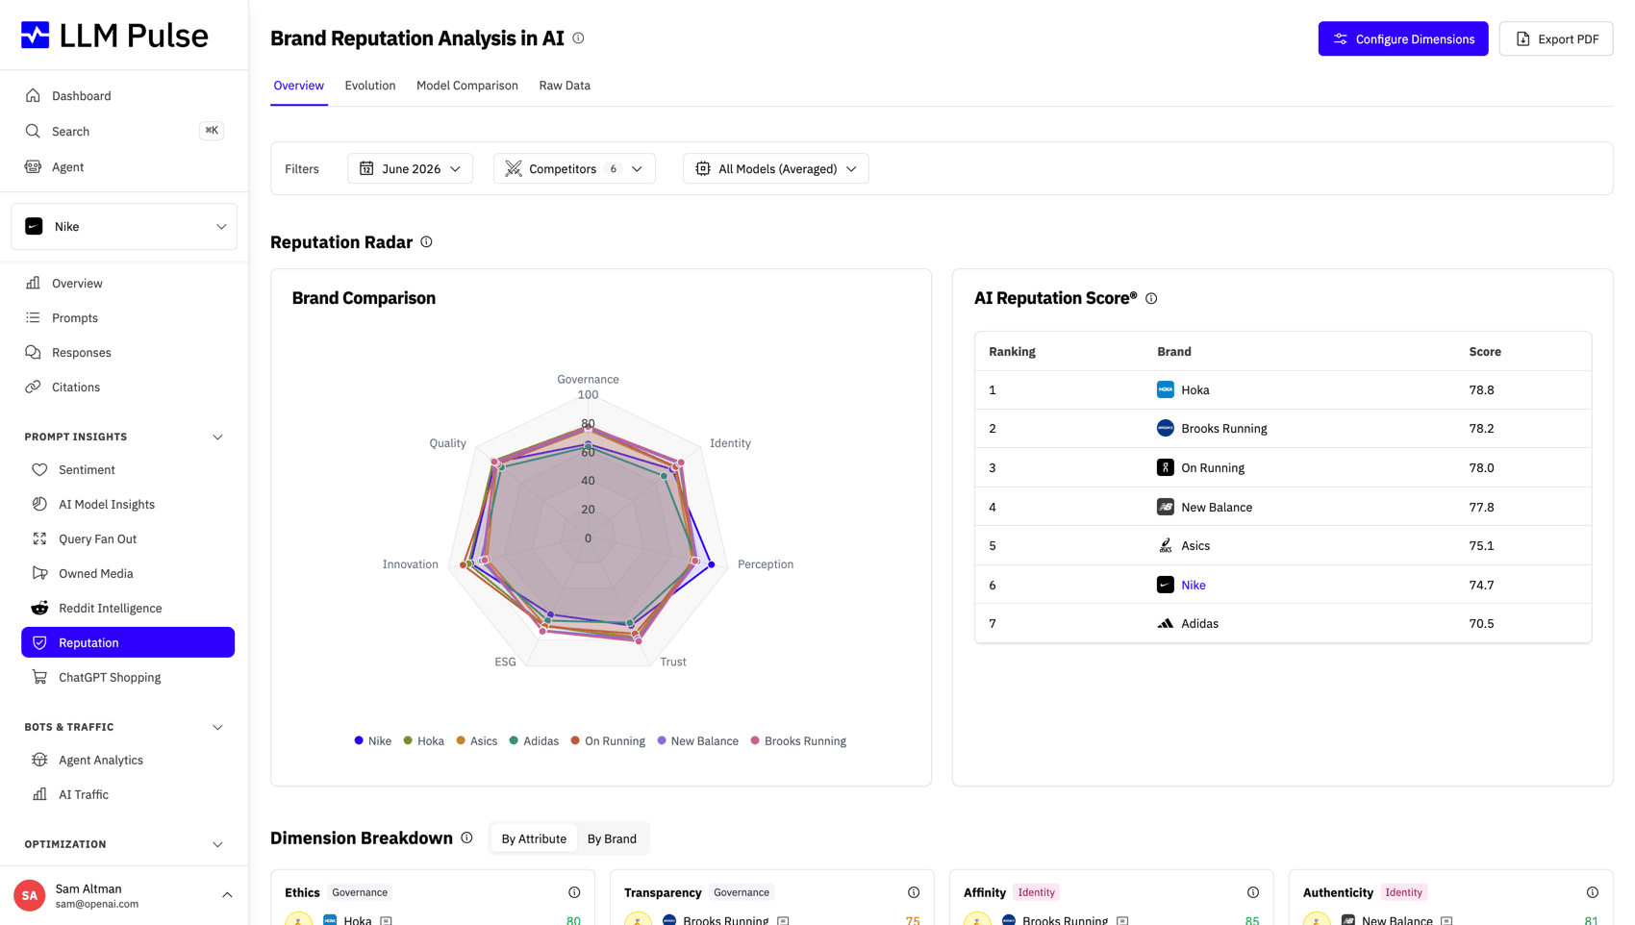Image resolution: width=1635 pixels, height=925 pixels.
Task: Open the June 2026 date filter
Action: tap(411, 169)
